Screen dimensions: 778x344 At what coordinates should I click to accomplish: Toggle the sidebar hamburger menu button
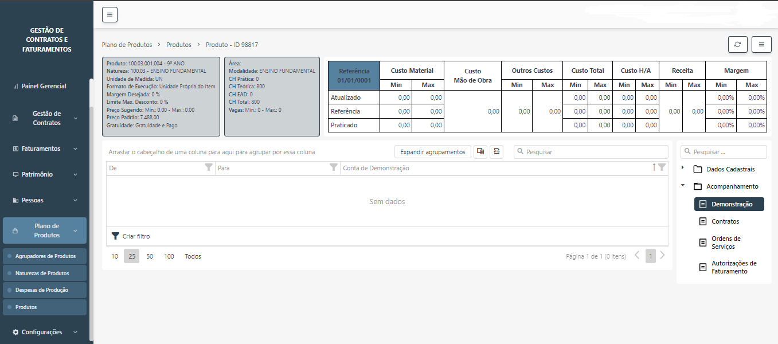[110, 14]
